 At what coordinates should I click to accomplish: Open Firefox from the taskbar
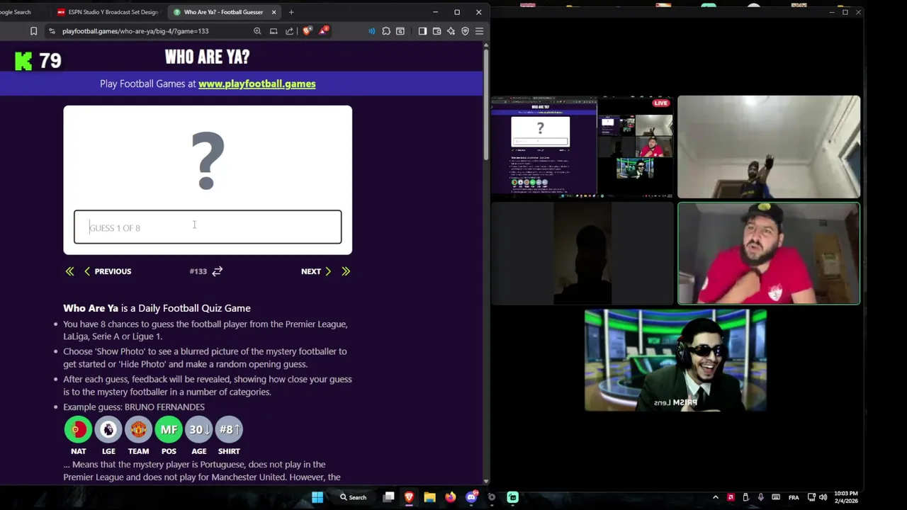coord(450,497)
